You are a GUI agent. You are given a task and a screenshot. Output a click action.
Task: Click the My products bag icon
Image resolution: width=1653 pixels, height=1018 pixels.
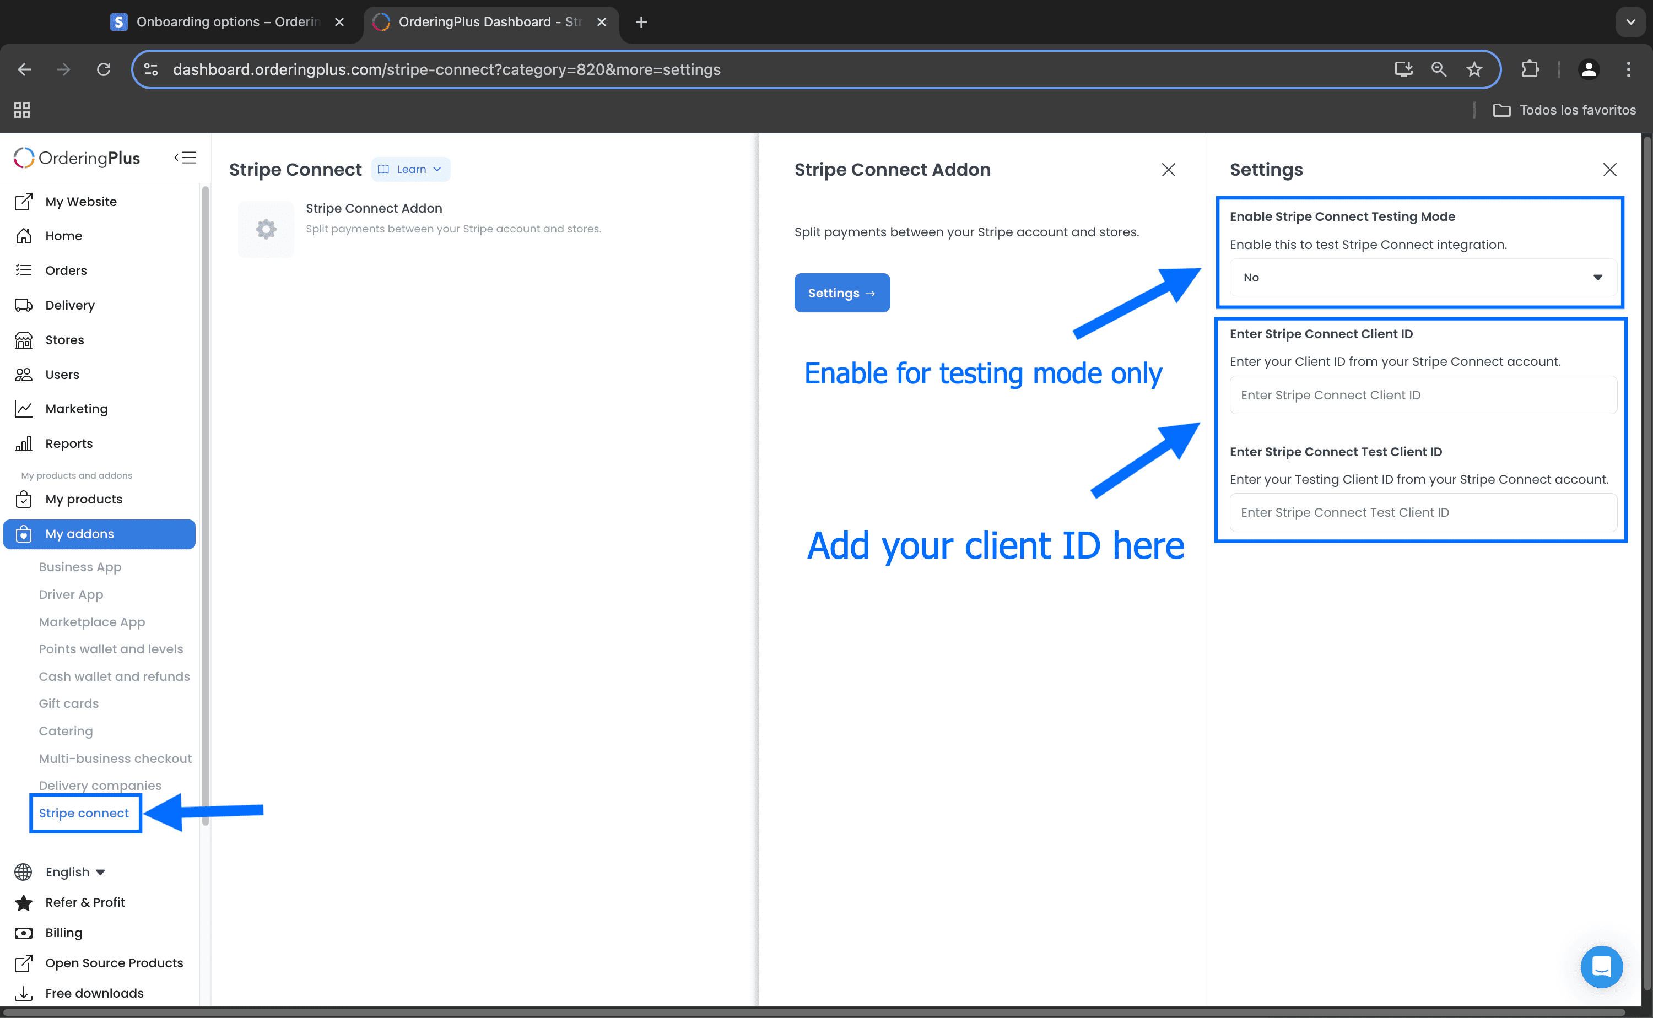point(24,499)
